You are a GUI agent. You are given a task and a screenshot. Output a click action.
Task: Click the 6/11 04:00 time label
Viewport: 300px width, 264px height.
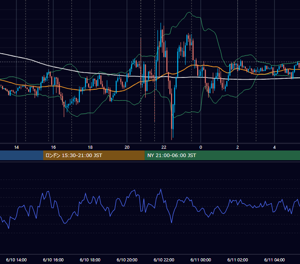point(274,260)
